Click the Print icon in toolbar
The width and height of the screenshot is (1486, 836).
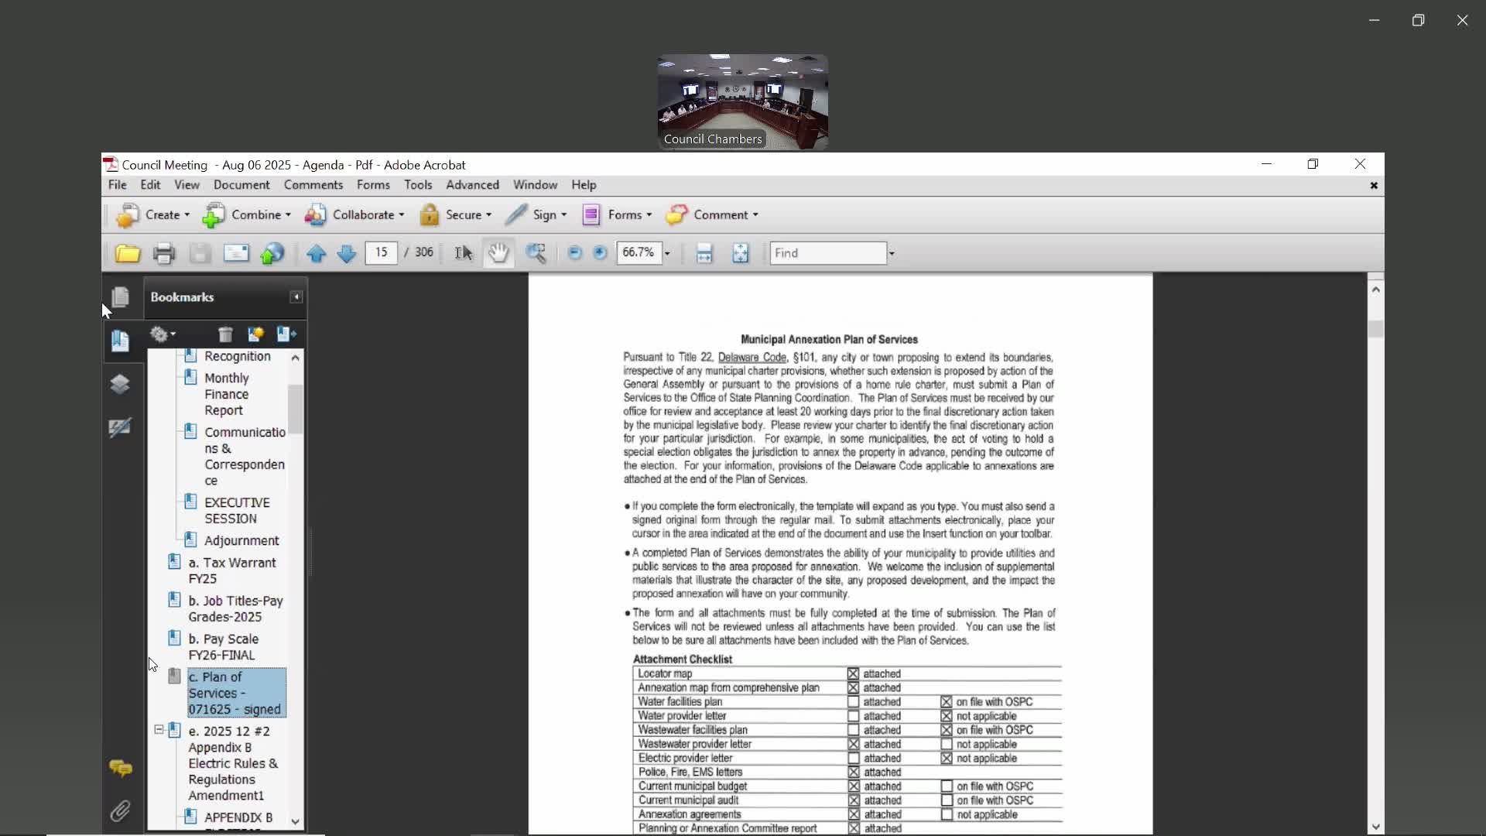pos(163,253)
